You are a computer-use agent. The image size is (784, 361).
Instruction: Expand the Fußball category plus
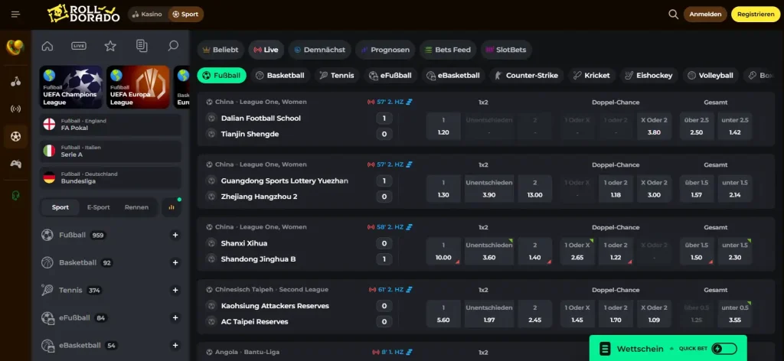click(x=175, y=235)
